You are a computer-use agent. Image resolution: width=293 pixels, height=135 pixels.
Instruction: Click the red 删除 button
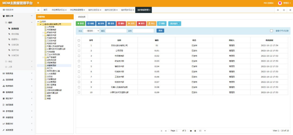point(121,24)
